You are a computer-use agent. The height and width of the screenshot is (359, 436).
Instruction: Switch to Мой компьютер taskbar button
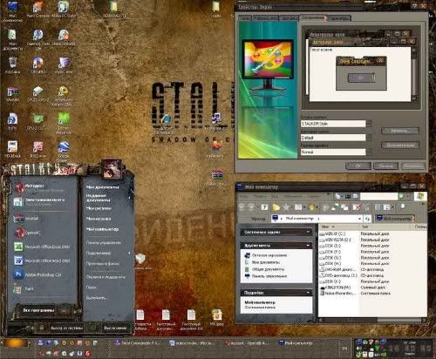tap(296, 343)
